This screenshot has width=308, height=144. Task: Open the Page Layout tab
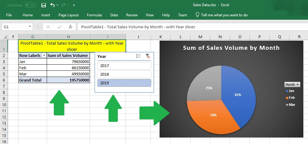[68, 15]
